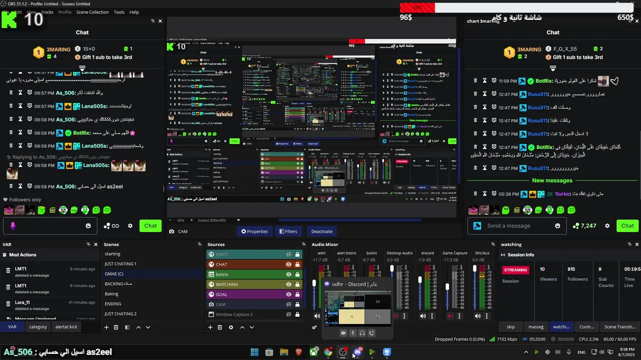Switch to the category tab

[x=38, y=327]
